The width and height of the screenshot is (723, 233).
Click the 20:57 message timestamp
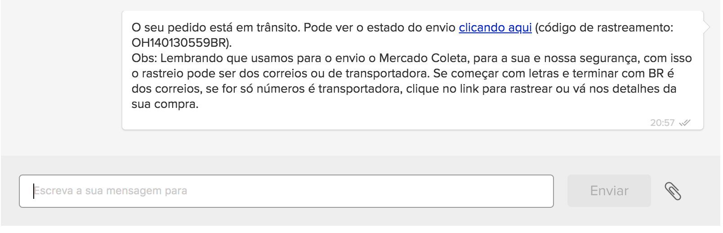coord(662,123)
